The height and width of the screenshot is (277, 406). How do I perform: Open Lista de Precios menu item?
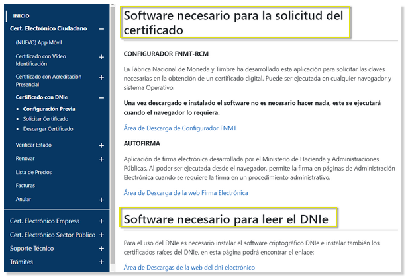[33, 172]
